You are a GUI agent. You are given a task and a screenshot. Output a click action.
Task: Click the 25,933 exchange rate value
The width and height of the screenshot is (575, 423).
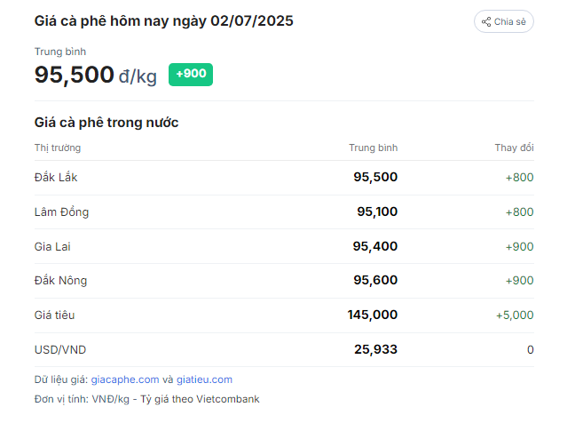coord(376,349)
